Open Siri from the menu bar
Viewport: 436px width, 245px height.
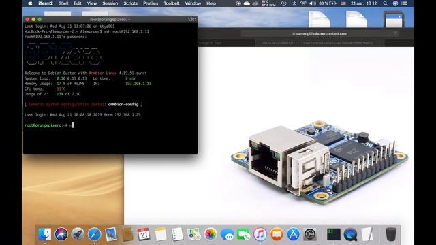coord(395,3)
